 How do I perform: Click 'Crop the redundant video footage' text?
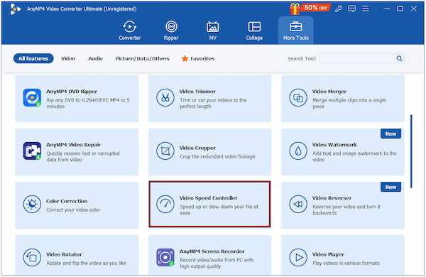[217, 157]
